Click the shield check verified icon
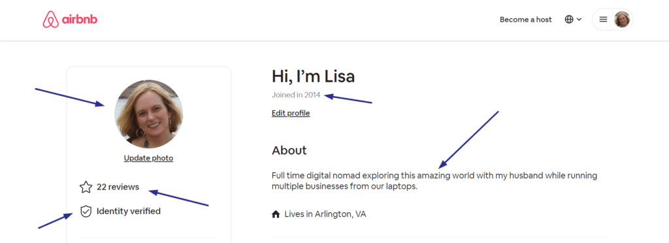The width and height of the screenshot is (669, 243). (86, 211)
